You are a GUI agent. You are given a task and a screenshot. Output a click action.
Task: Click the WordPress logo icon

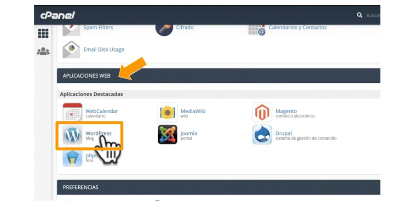[72, 135]
